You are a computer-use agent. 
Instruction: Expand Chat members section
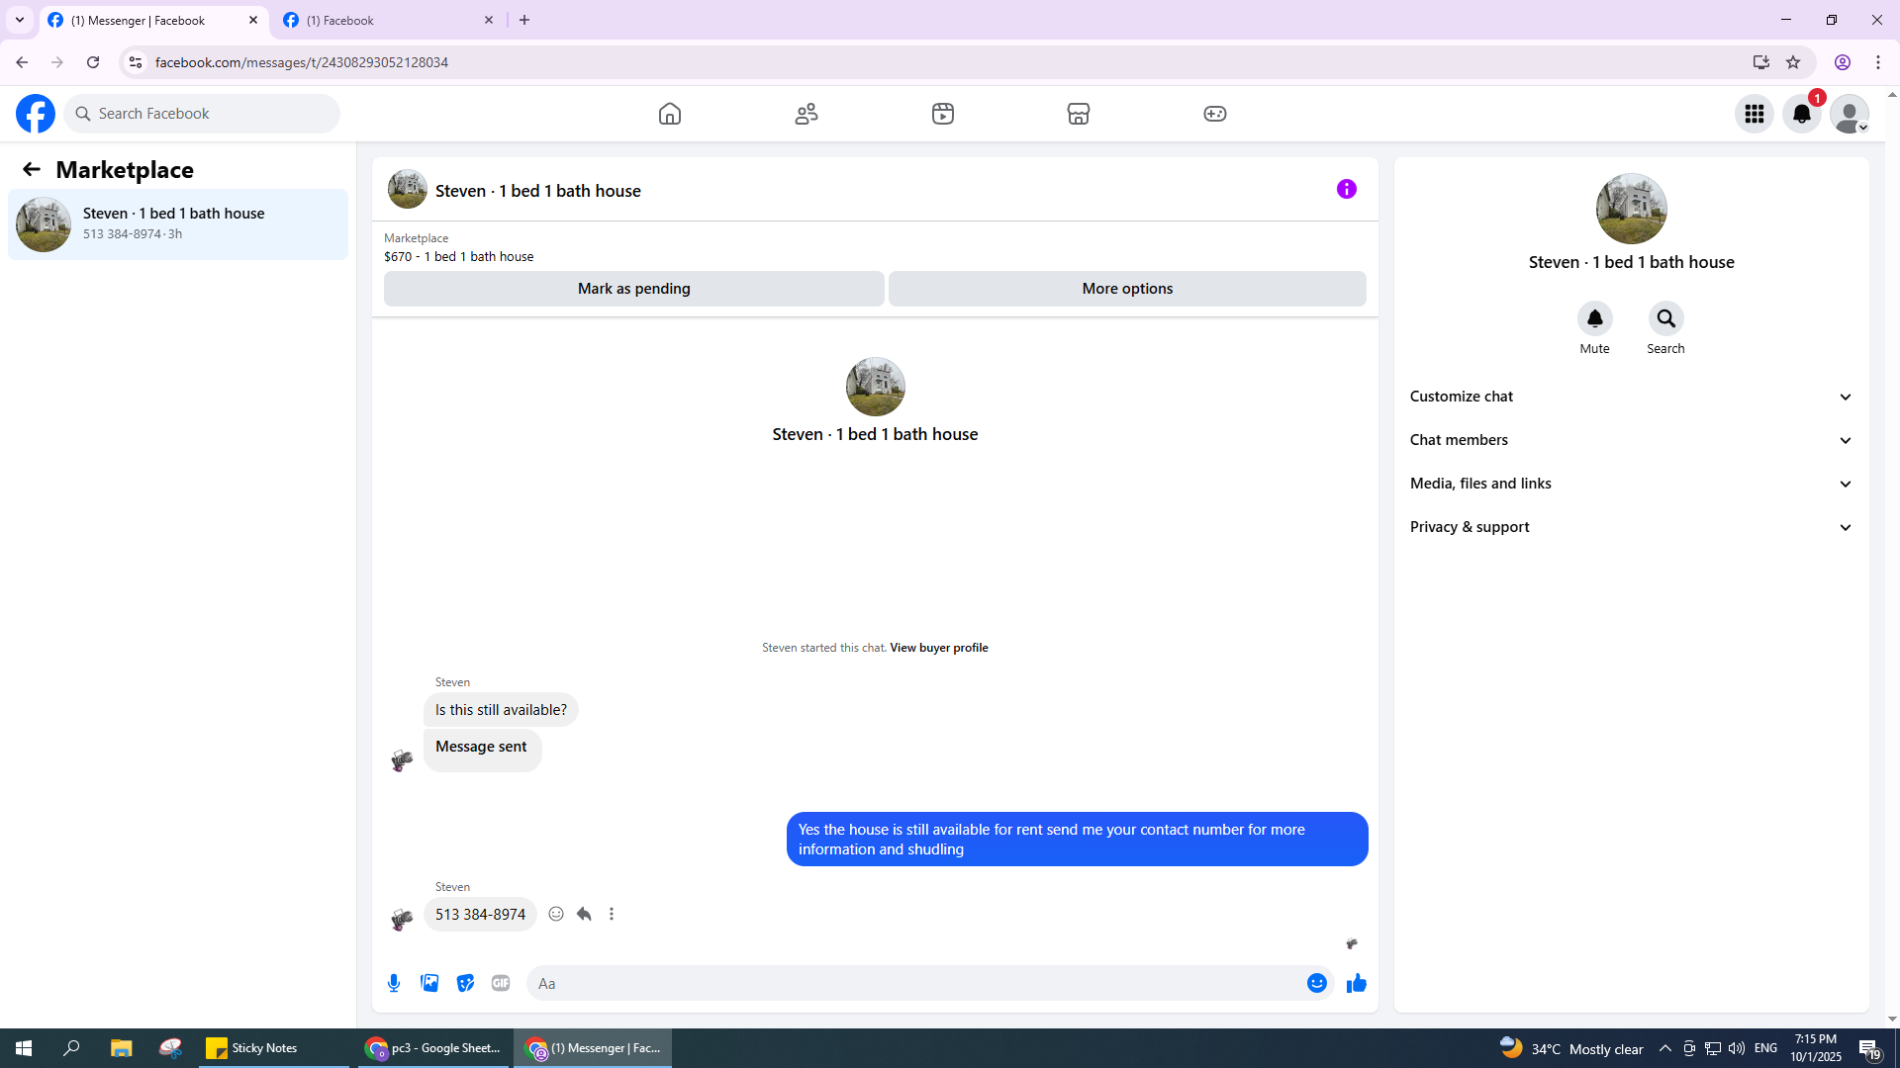pos(1631,440)
